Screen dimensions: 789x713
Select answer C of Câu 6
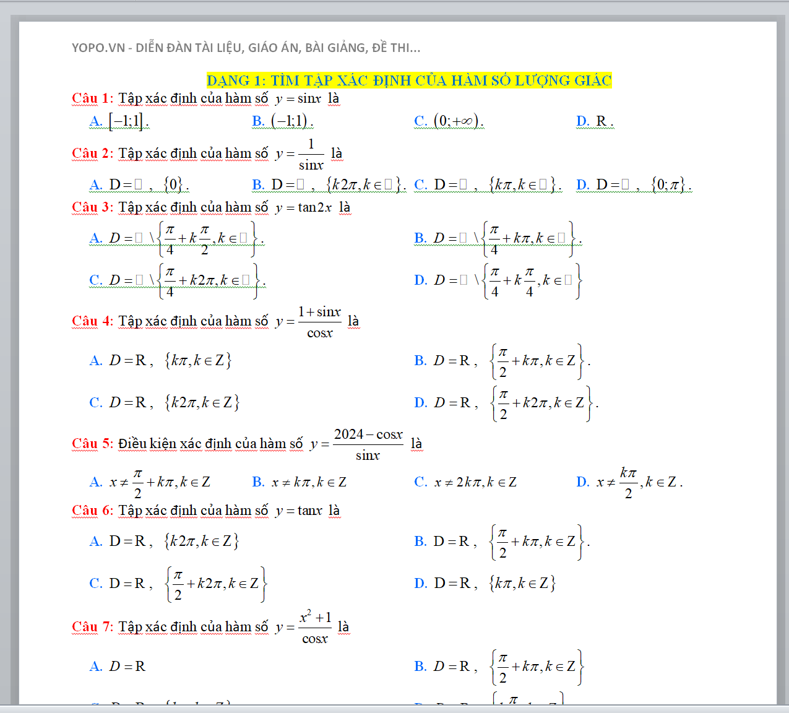(178, 584)
